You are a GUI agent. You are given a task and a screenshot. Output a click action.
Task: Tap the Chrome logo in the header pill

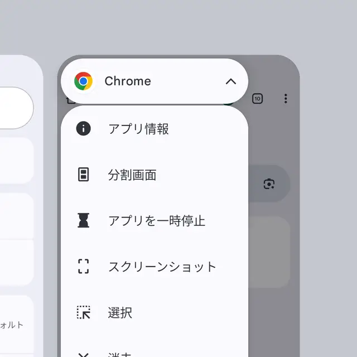pos(83,81)
